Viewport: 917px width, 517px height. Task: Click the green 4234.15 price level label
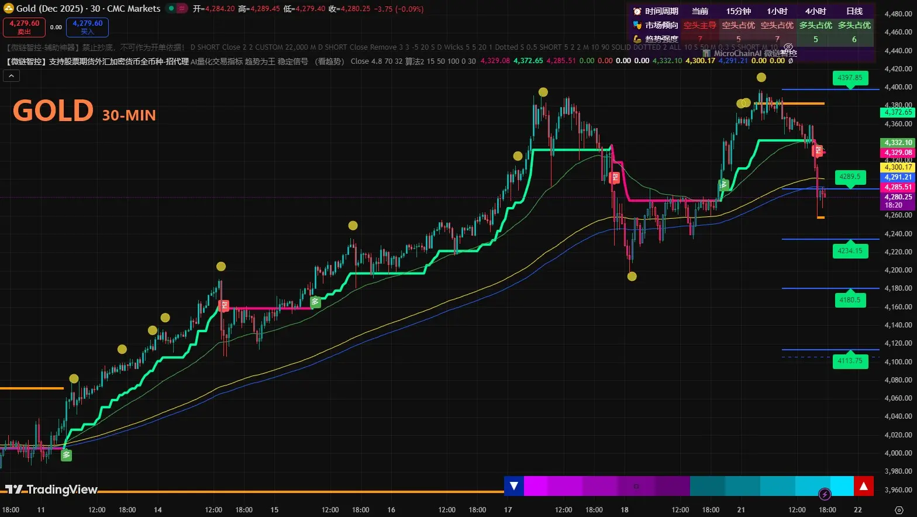850,251
